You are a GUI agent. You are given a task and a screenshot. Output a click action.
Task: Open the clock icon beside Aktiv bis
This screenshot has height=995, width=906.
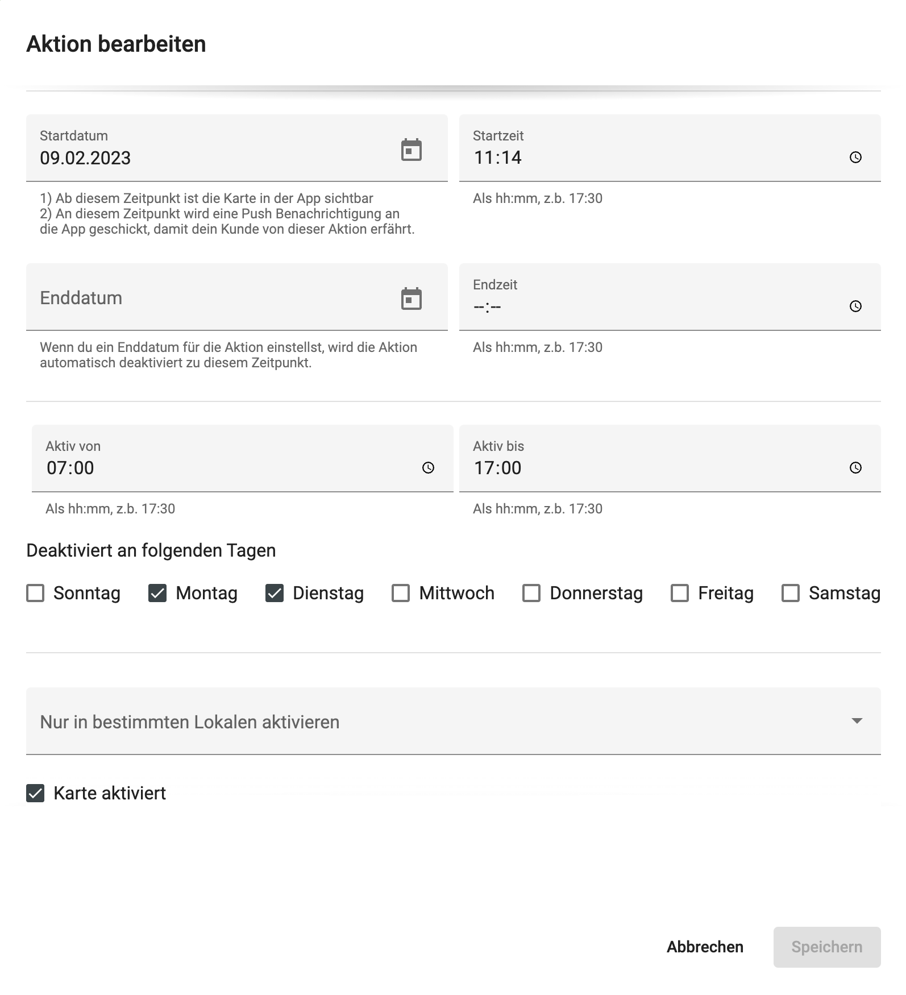pos(855,467)
